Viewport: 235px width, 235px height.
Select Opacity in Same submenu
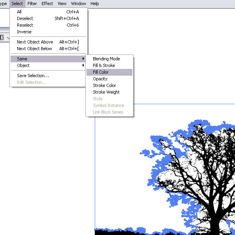109,79
